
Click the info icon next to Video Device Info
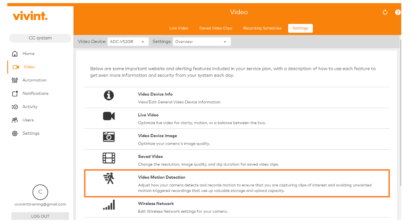[109, 96]
